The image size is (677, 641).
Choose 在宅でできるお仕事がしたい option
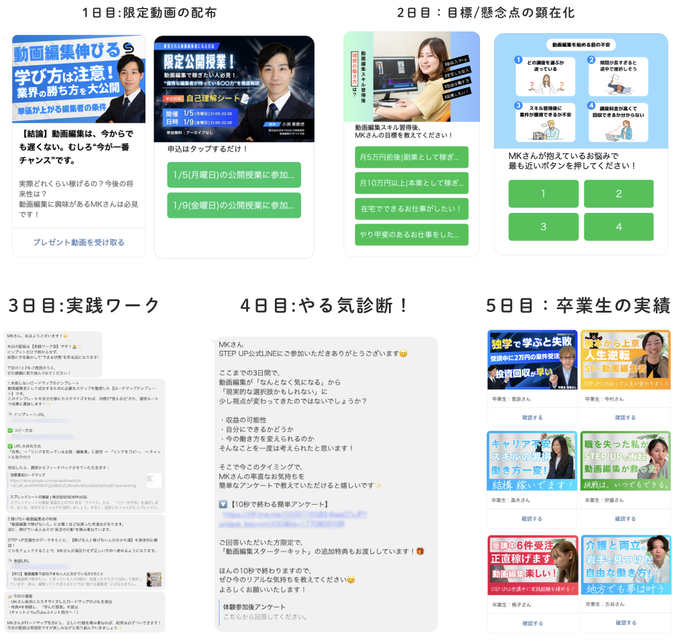(411, 209)
